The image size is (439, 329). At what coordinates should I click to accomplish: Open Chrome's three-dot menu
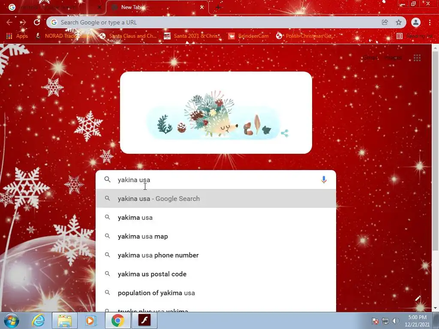click(430, 22)
